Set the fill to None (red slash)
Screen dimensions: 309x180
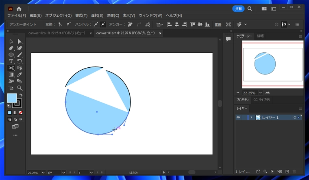click(x=21, y=113)
